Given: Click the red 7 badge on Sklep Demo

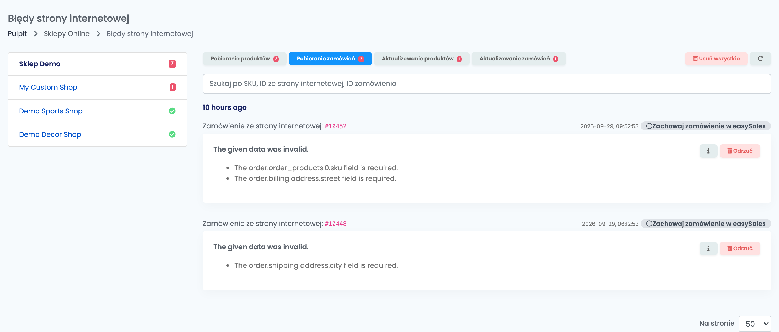Looking at the screenshot, I should [x=172, y=64].
